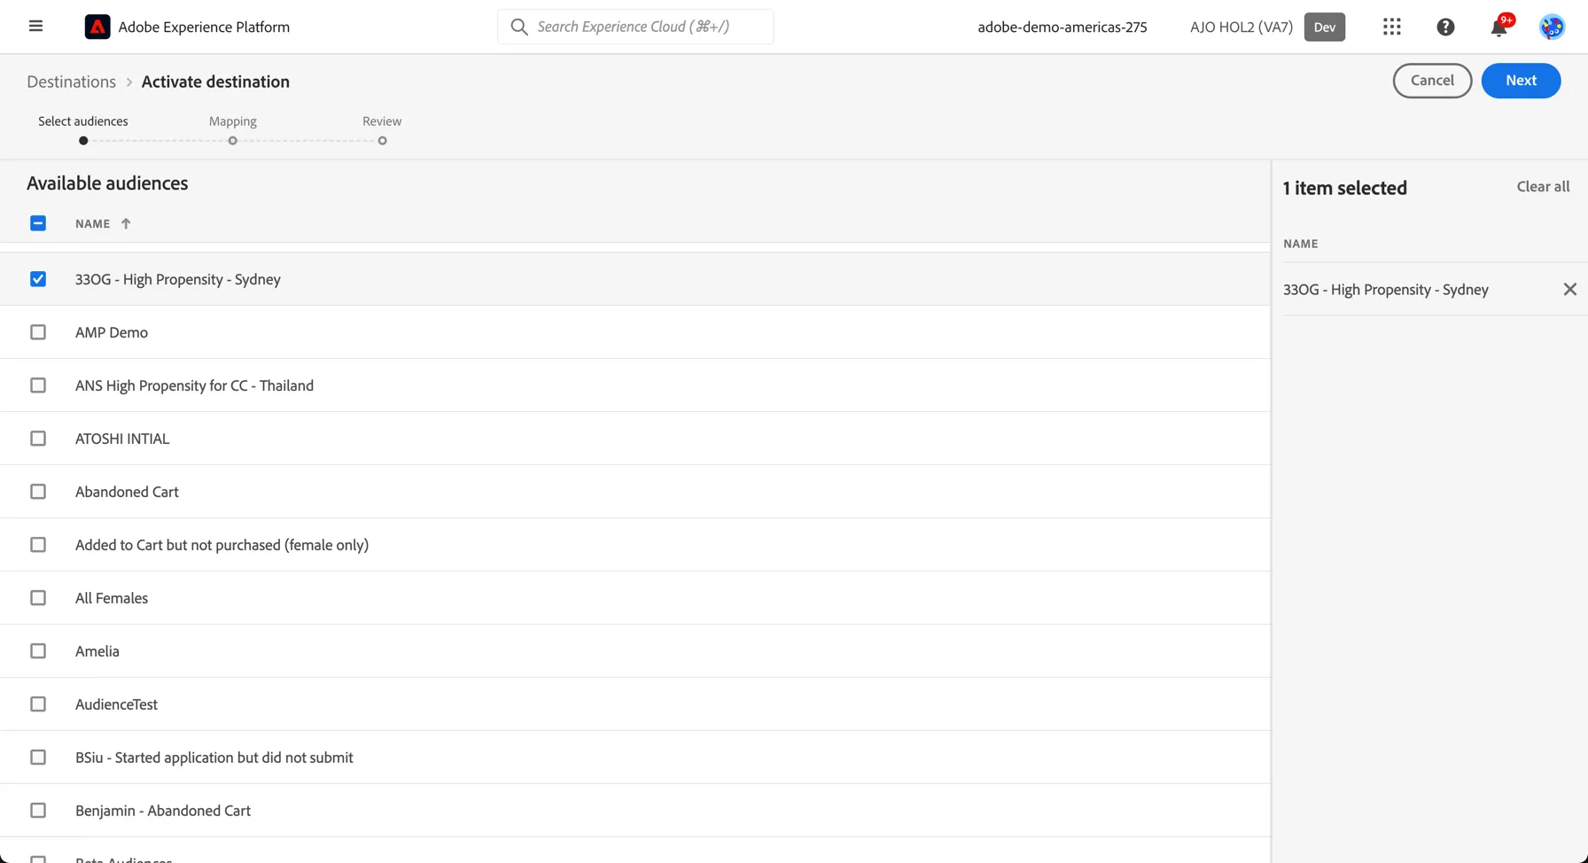
Task: Focus the Search Experience Cloud field
Action: tap(635, 27)
